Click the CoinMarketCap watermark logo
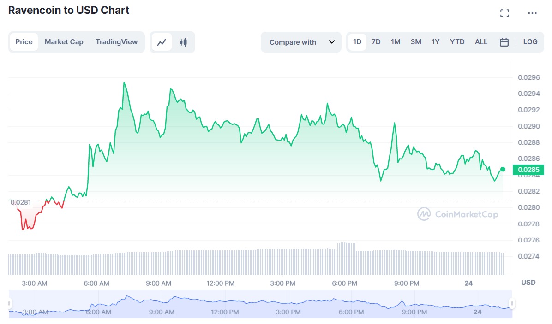This screenshot has height=324, width=552. click(457, 214)
